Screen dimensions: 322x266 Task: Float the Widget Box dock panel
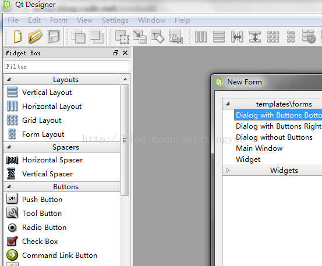[116, 53]
